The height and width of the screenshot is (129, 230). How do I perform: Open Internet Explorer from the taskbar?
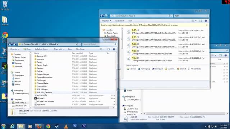click(13, 126)
